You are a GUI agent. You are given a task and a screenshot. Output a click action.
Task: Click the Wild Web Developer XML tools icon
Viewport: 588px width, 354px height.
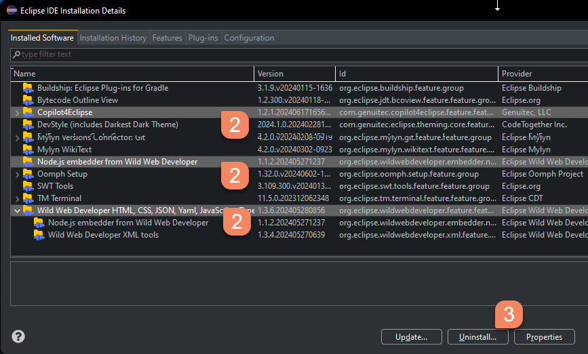tap(39, 235)
